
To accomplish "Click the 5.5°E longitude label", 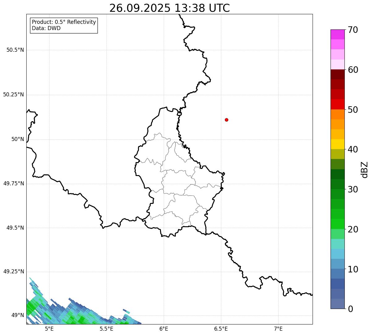I will [106, 328].
